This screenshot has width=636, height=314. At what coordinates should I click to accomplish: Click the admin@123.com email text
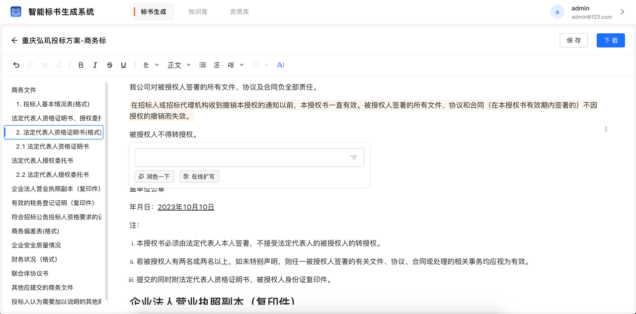(x=592, y=17)
